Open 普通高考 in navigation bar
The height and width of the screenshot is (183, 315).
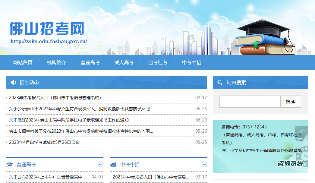pos(90,62)
